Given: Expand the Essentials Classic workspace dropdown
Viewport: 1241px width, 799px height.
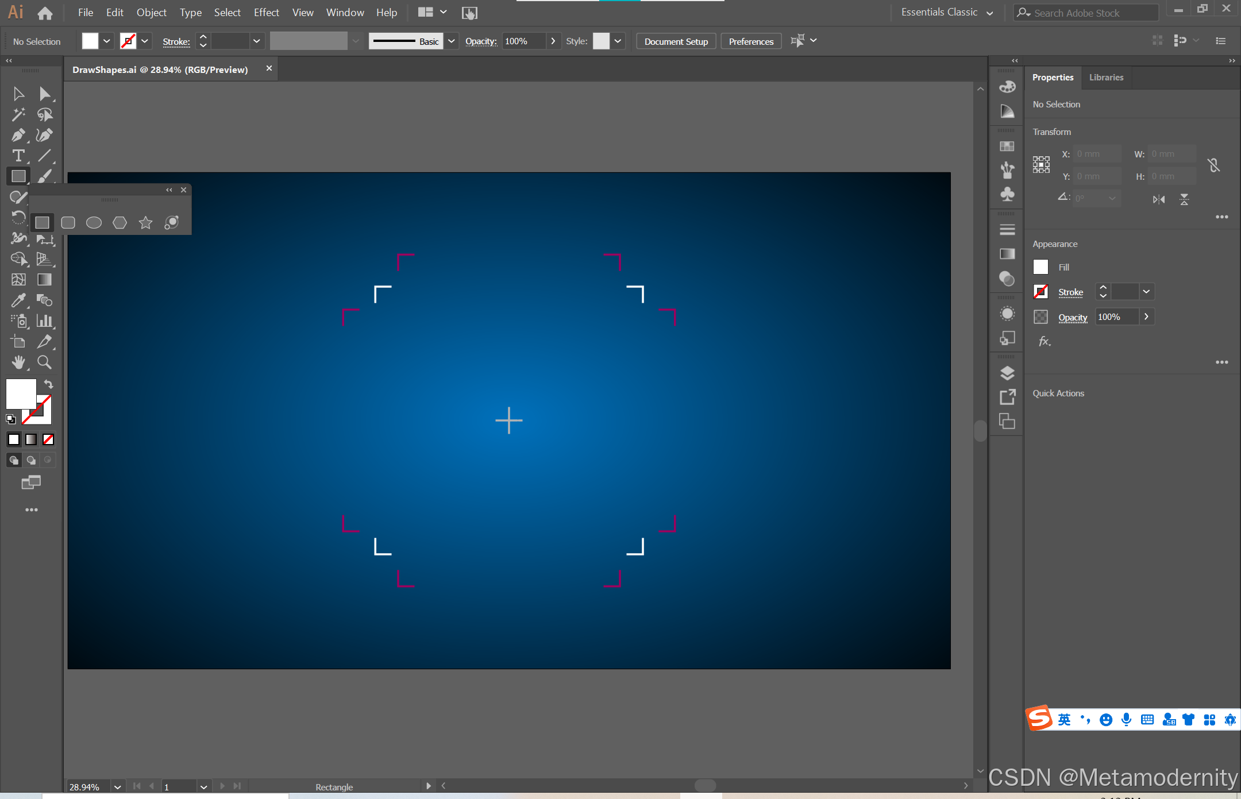Looking at the screenshot, I should coord(989,13).
